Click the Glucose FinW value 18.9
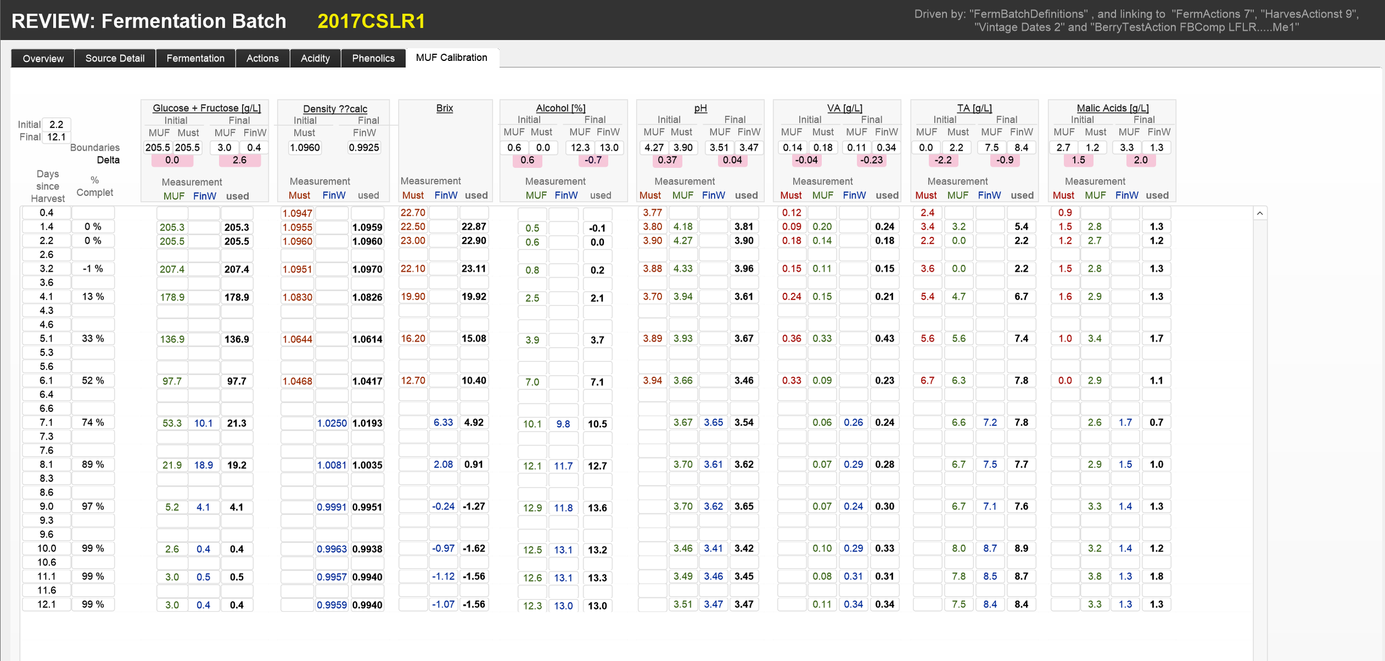Screen dimensions: 1385x661 tap(203, 465)
